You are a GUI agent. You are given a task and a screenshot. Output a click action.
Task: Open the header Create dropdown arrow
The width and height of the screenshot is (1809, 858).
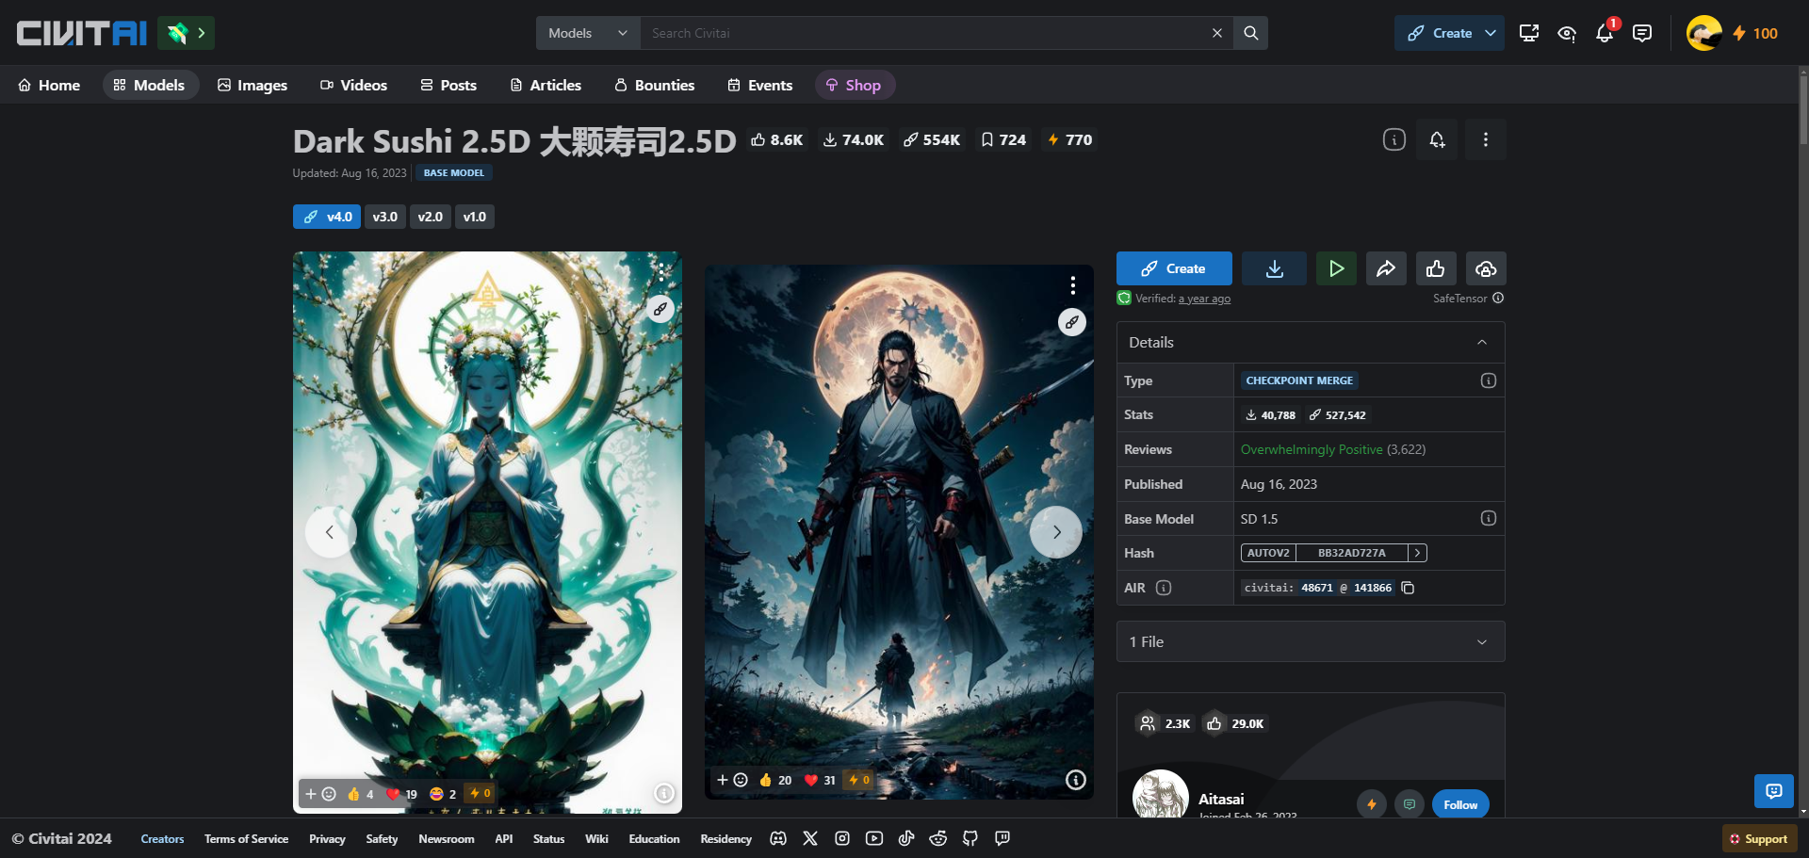coord(1491,33)
